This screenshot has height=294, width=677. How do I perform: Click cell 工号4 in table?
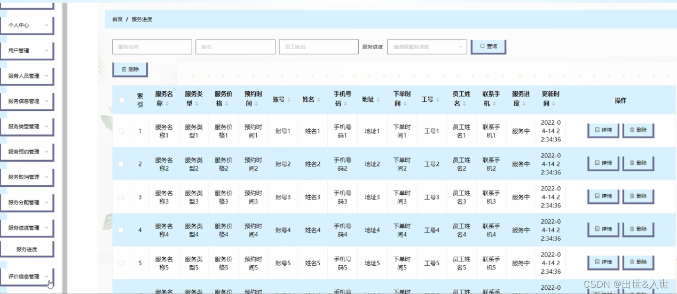pos(431,231)
